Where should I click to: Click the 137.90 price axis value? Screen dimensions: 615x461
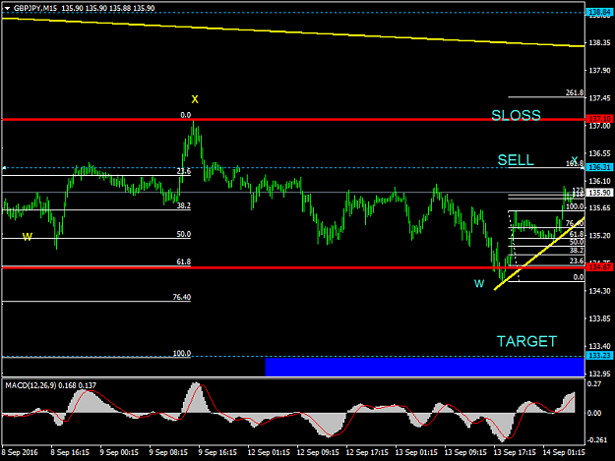tap(599, 71)
